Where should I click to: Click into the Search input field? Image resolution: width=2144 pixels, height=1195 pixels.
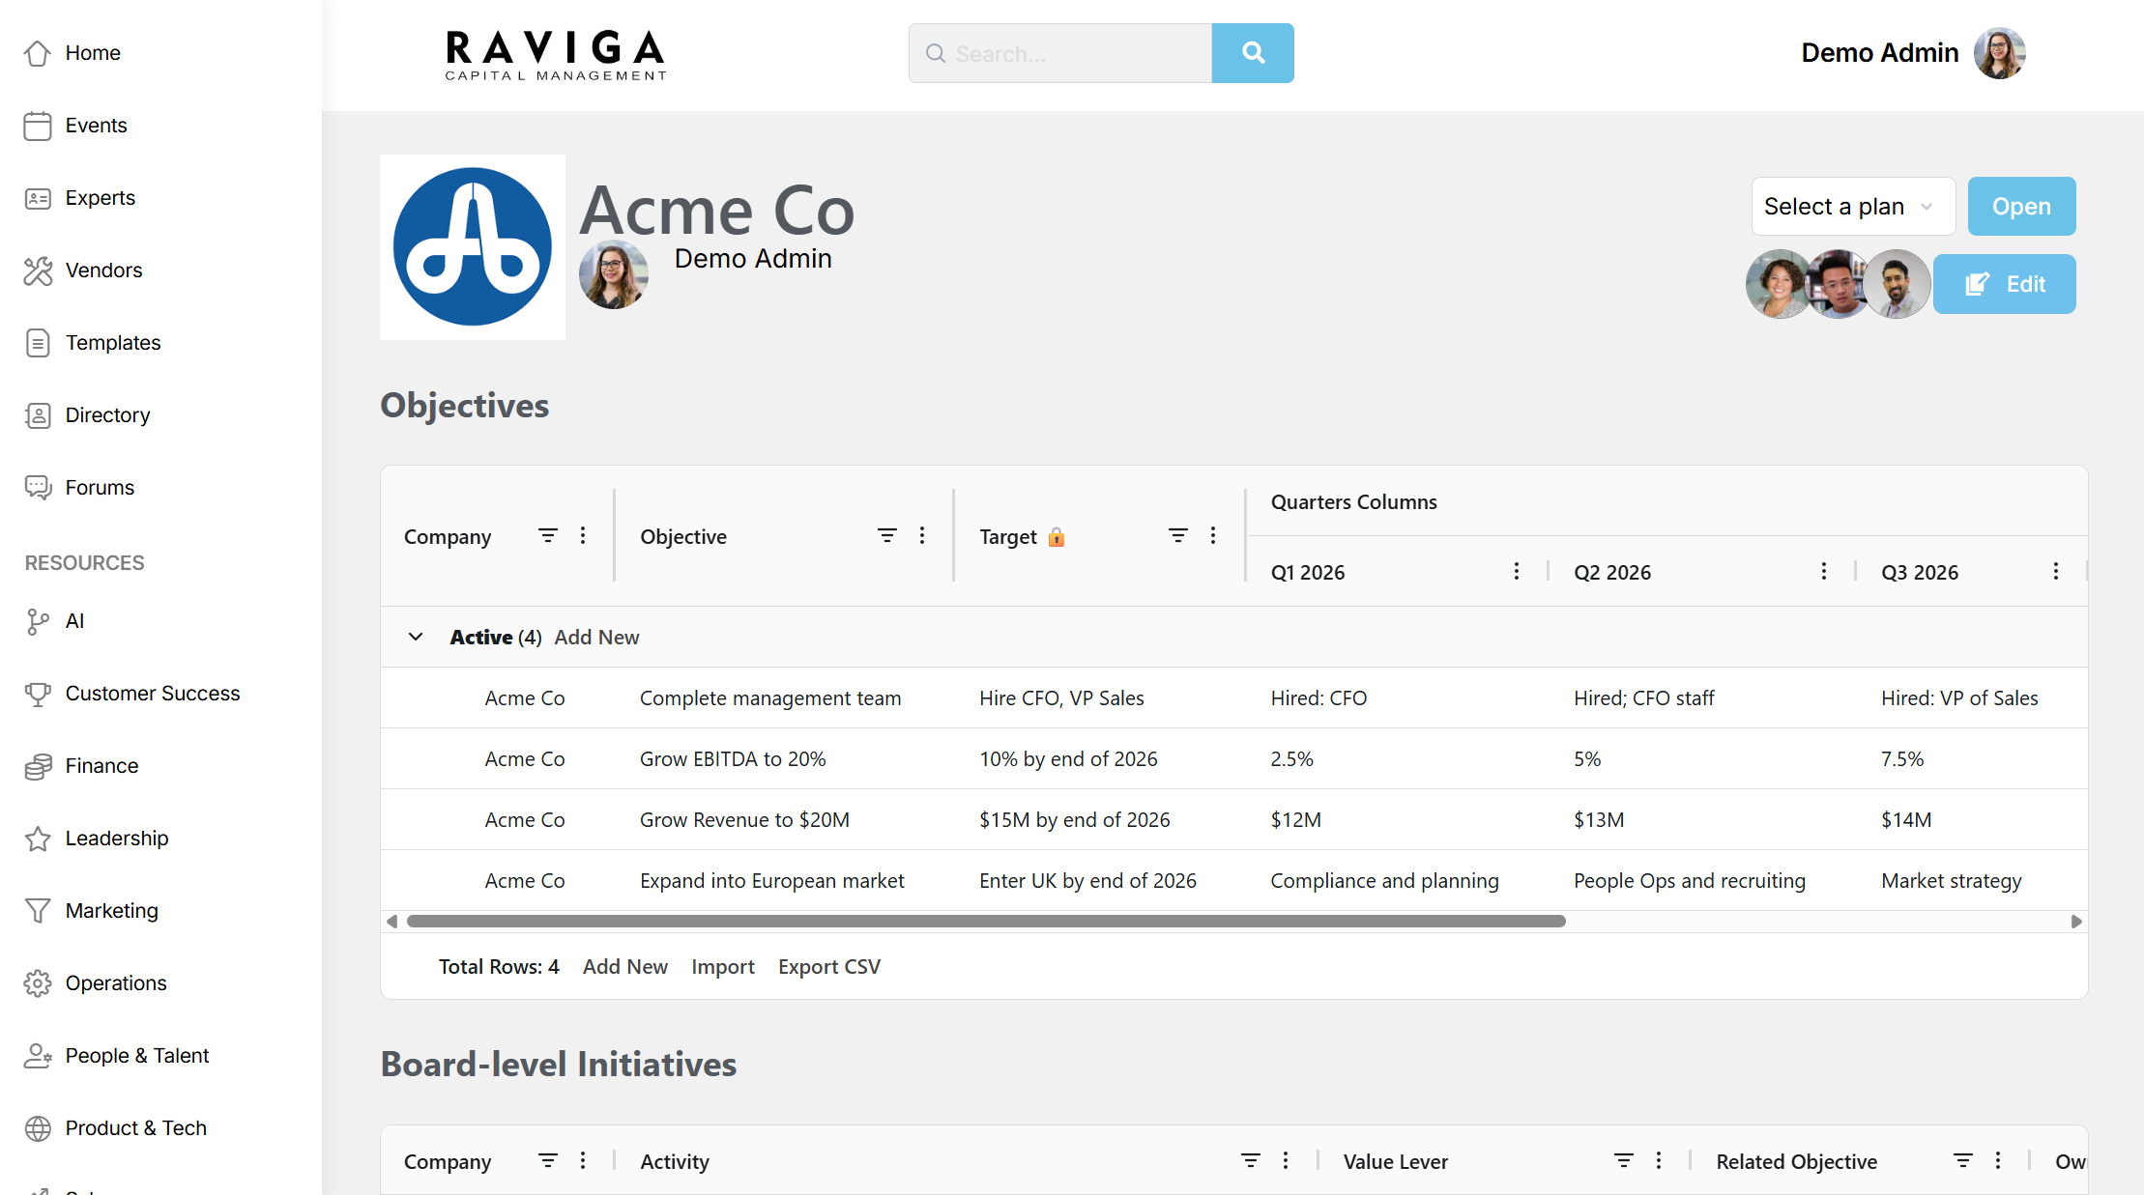tap(1060, 53)
